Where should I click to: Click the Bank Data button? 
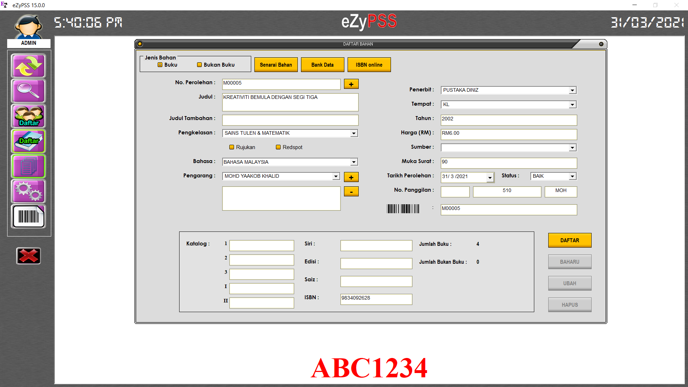click(322, 65)
